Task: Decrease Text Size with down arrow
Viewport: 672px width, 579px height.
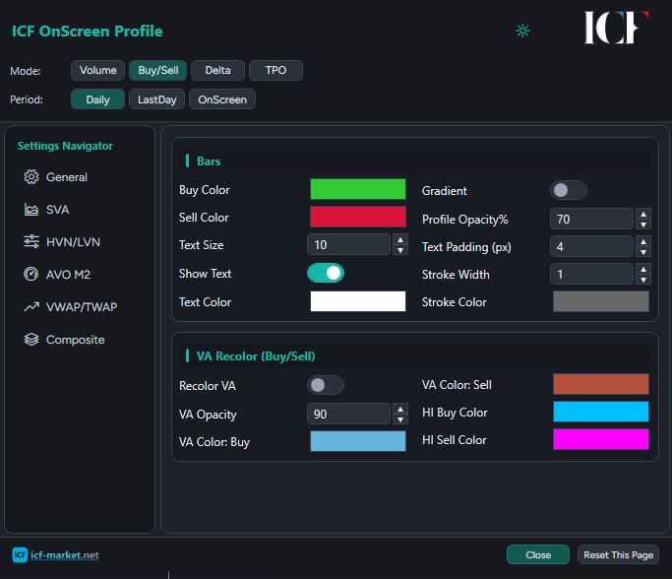Action: (x=400, y=250)
